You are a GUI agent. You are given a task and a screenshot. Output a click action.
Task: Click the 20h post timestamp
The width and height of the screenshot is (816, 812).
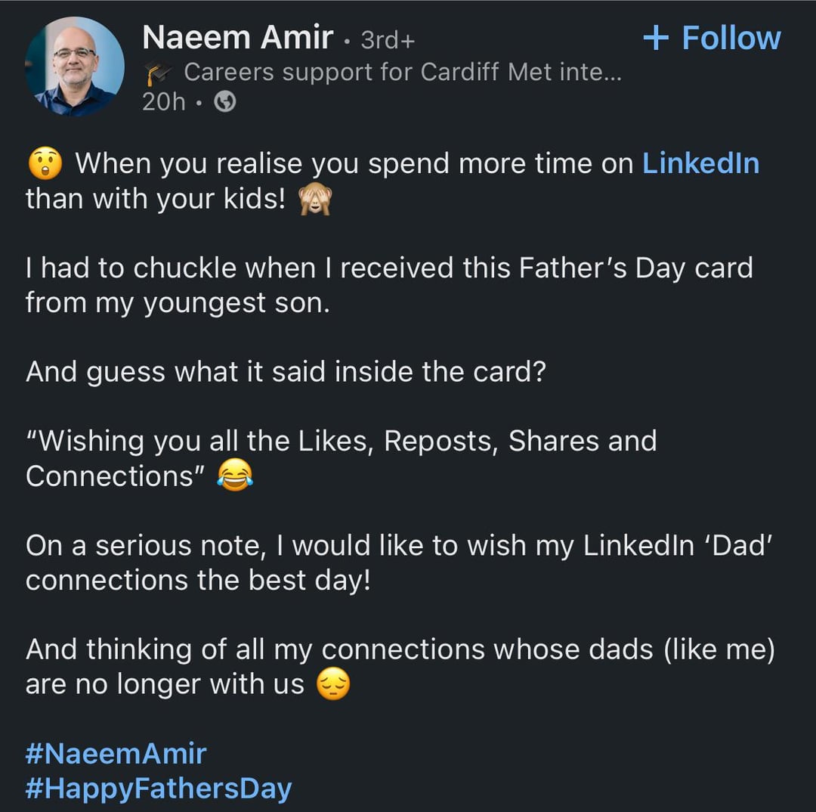[163, 102]
